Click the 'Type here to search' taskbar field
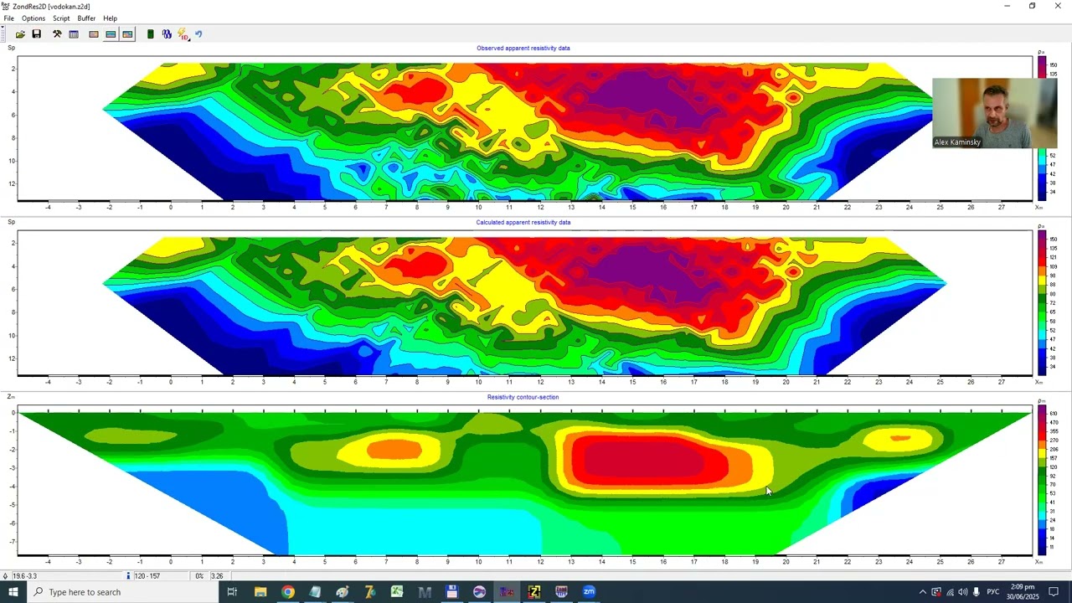Image resolution: width=1072 pixels, height=603 pixels. click(122, 592)
